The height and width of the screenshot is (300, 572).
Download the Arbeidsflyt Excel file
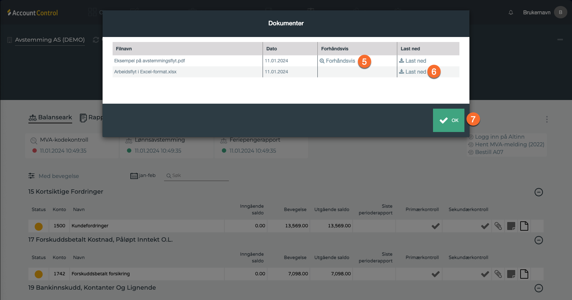(413, 72)
